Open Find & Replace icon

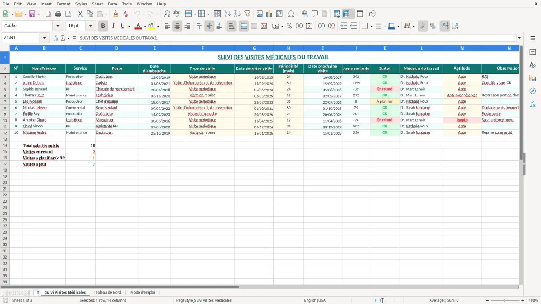click(167, 14)
